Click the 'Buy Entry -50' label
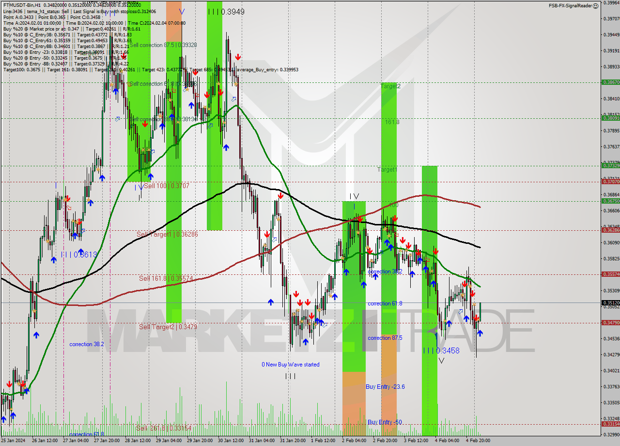620x446 pixels. click(x=385, y=422)
